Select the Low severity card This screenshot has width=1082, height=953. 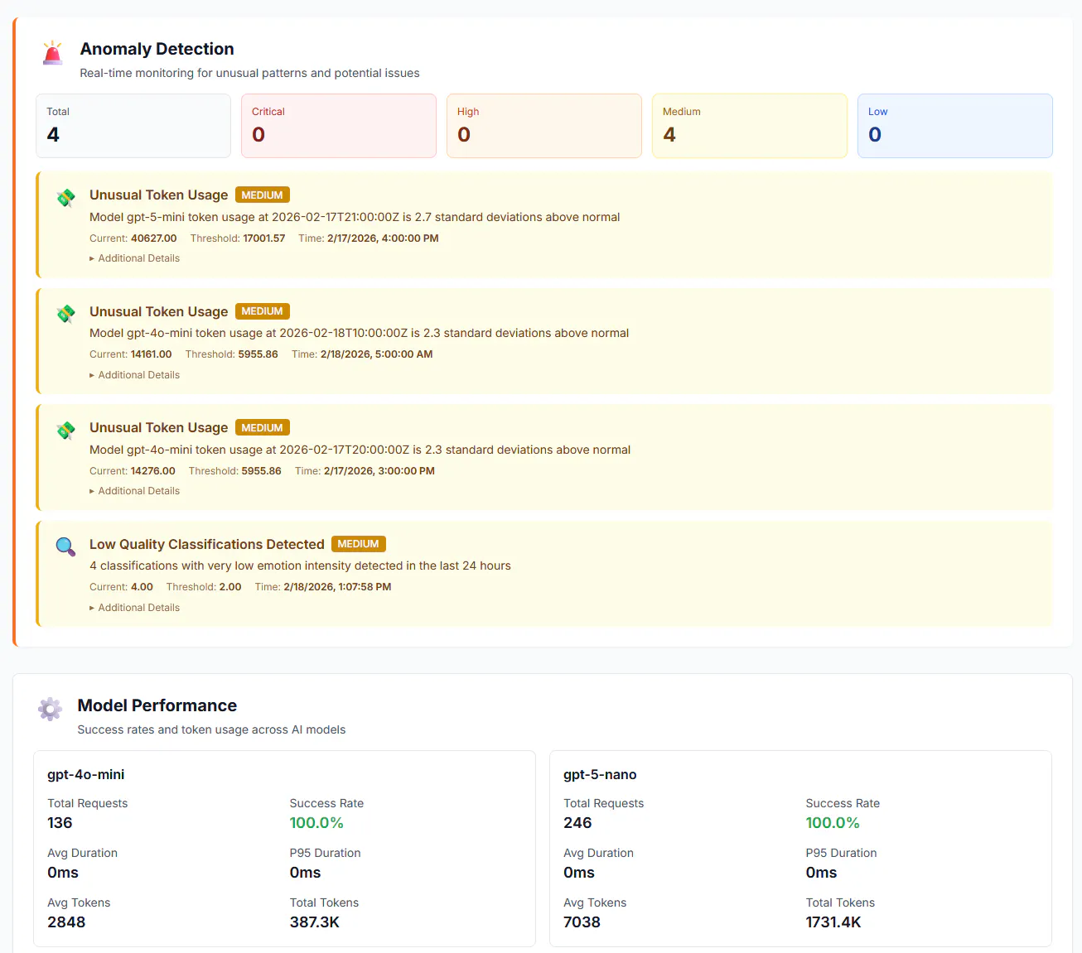955,126
